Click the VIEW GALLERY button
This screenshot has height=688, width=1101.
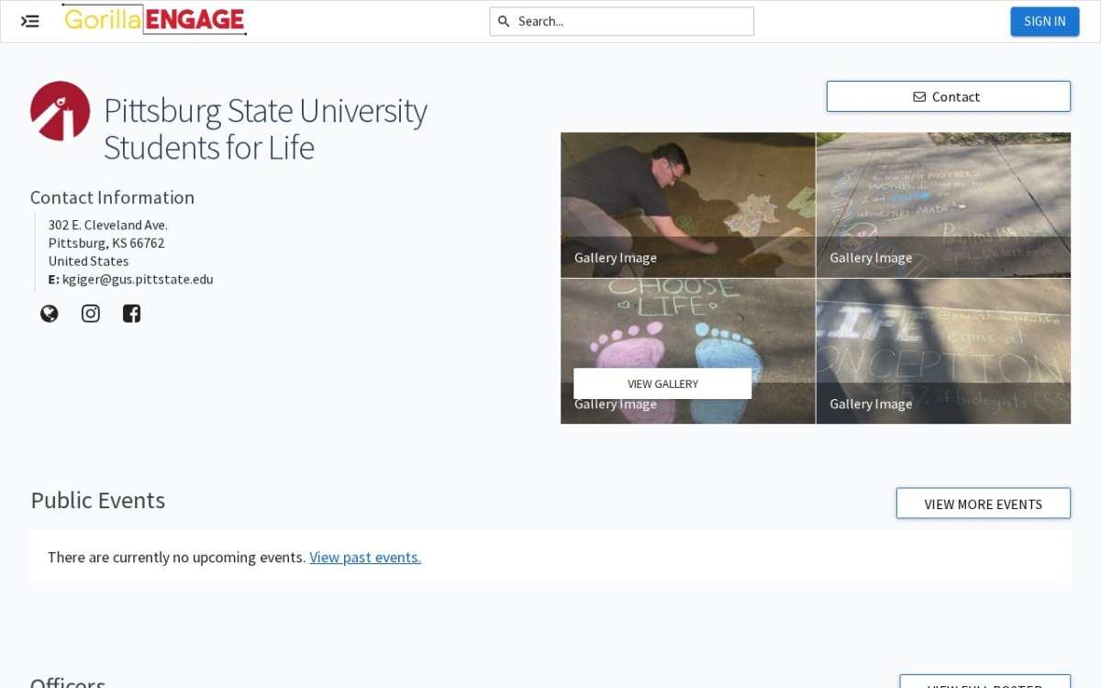tap(662, 383)
